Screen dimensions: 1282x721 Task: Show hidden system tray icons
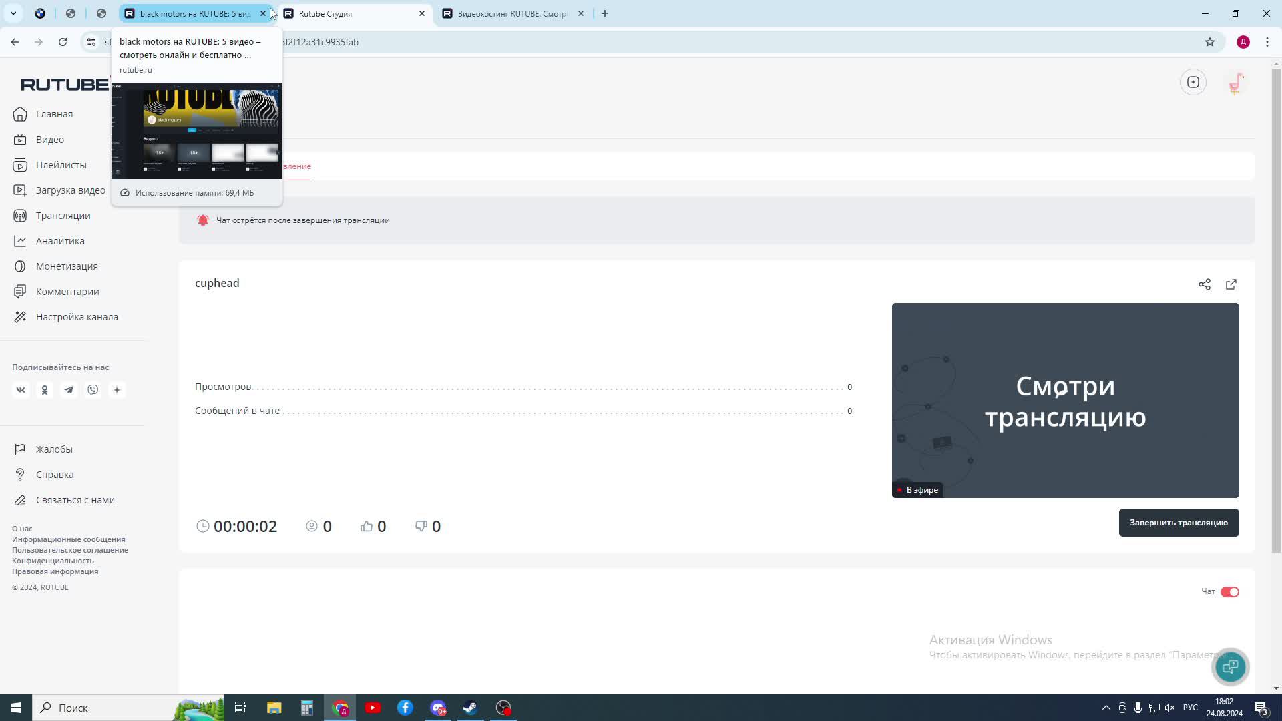point(1106,708)
